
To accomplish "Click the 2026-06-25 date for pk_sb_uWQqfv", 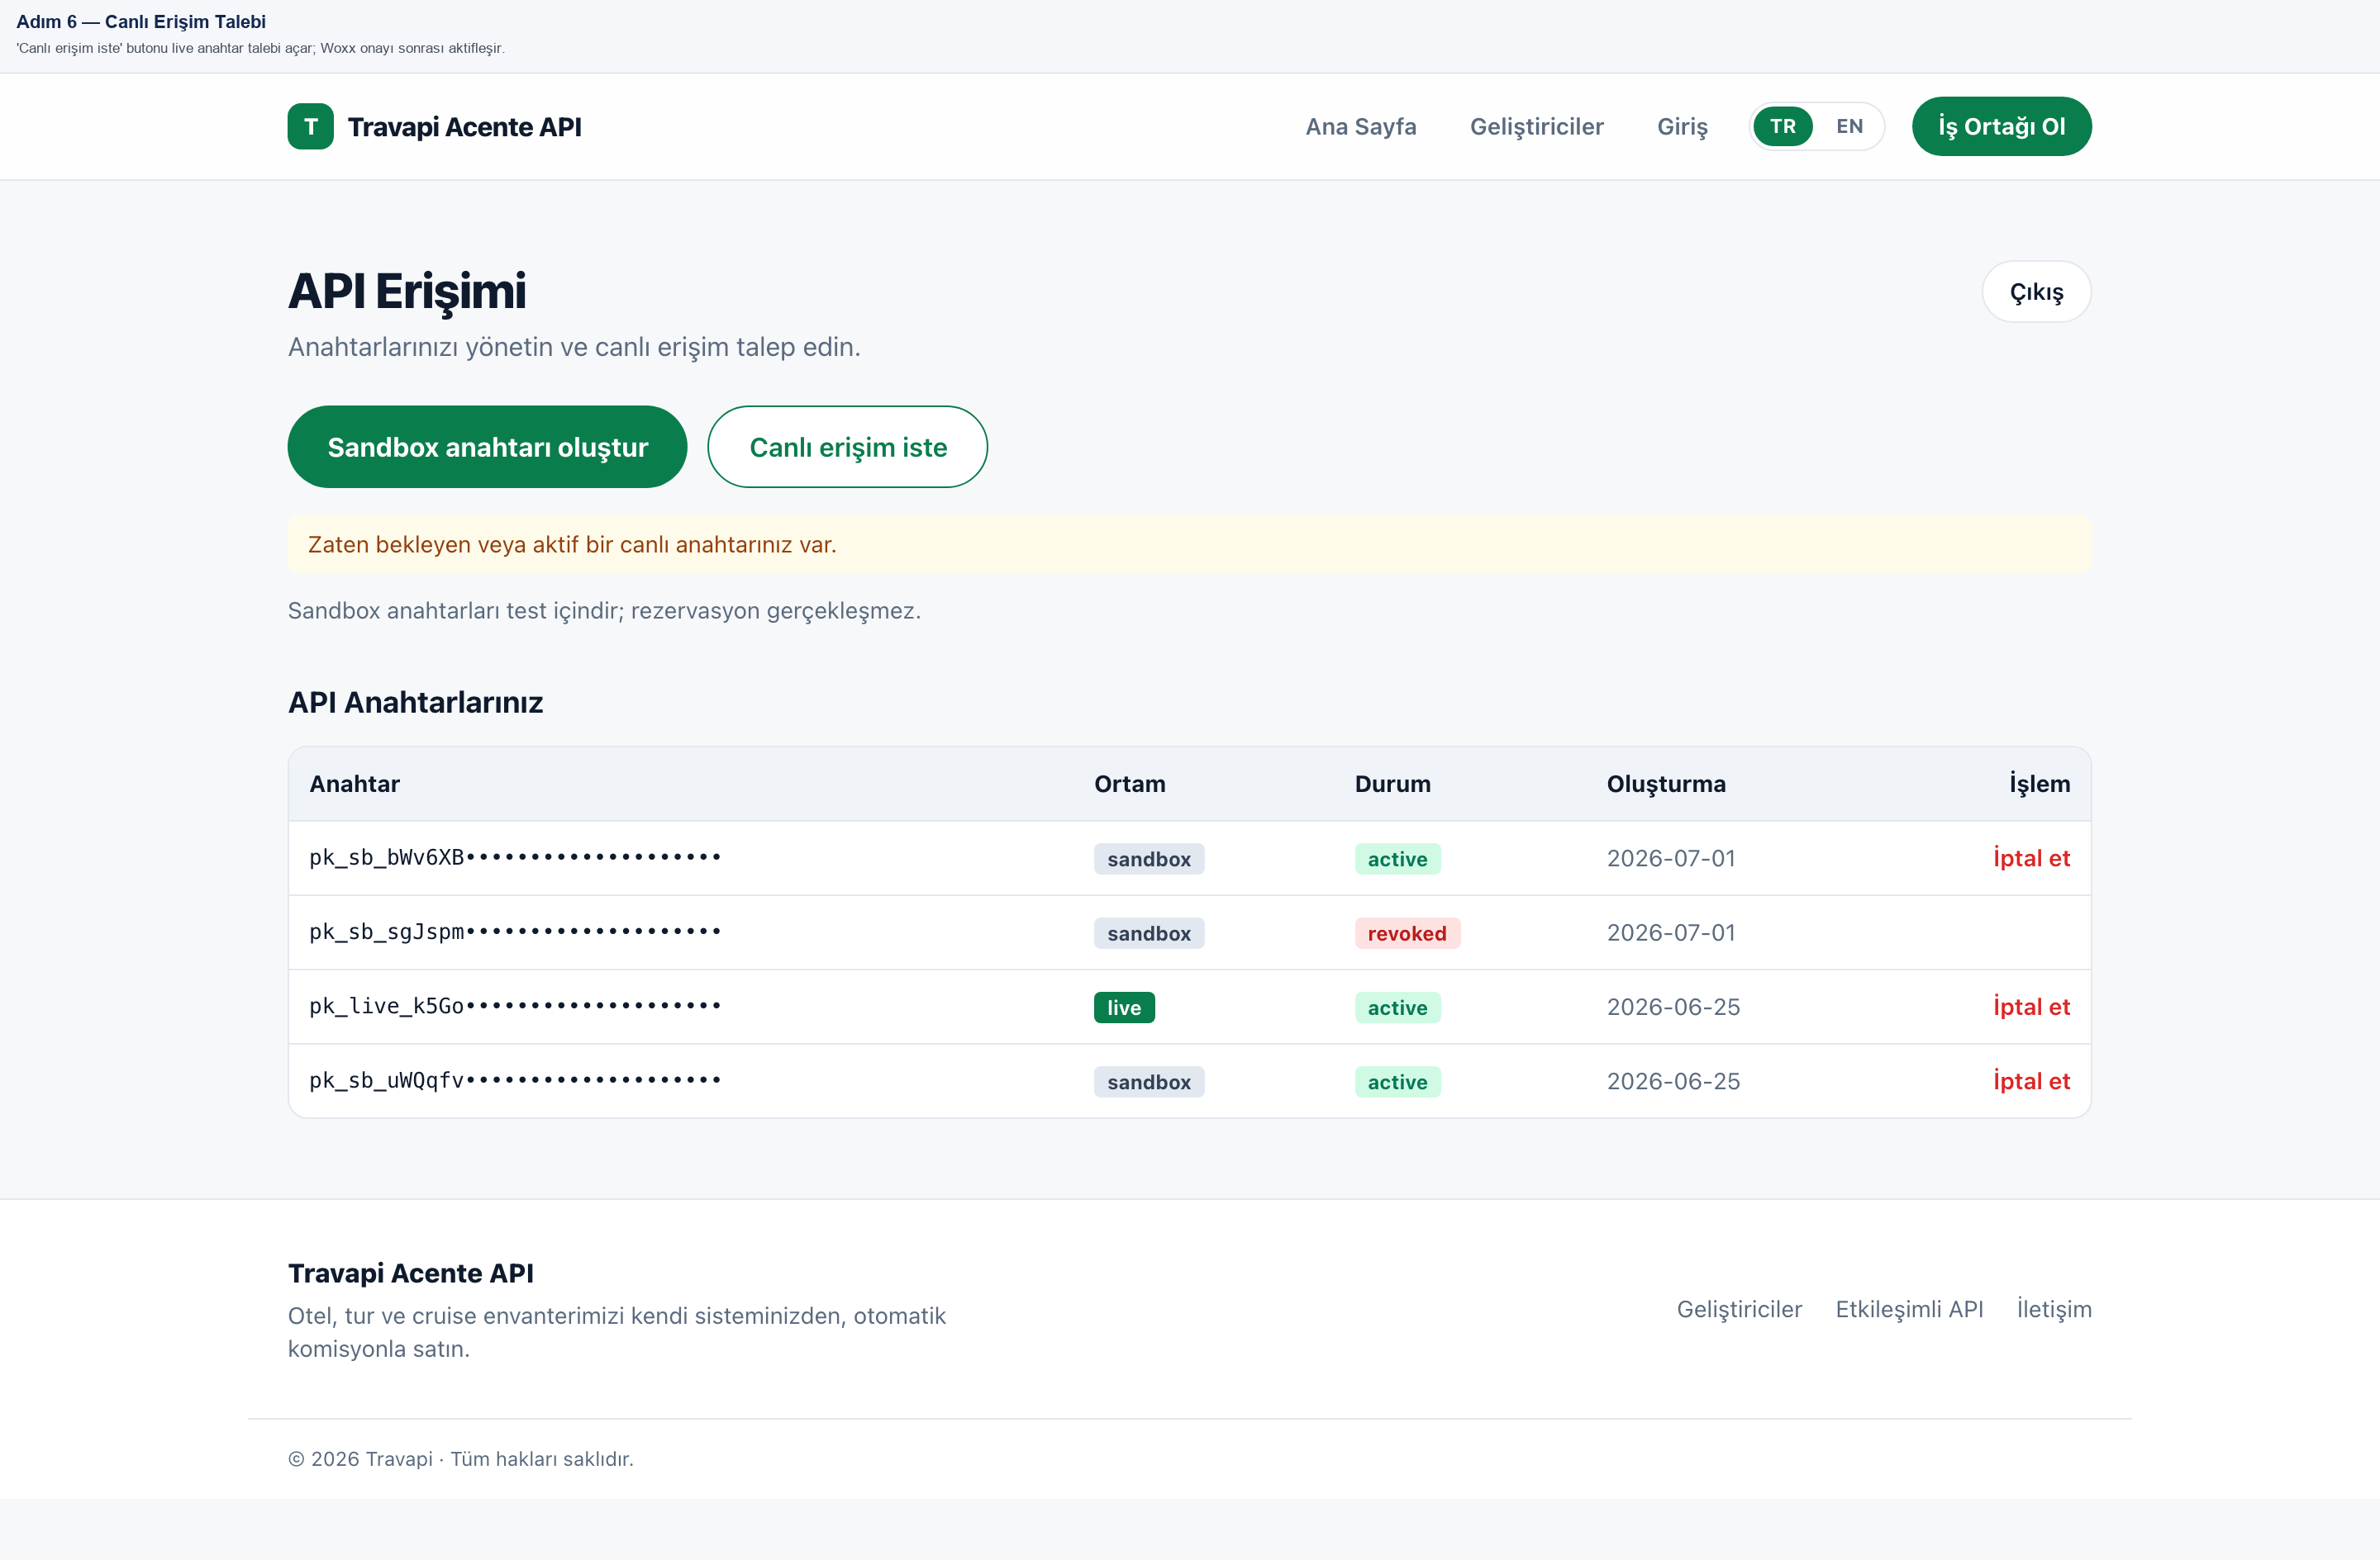I will (x=1673, y=1081).
